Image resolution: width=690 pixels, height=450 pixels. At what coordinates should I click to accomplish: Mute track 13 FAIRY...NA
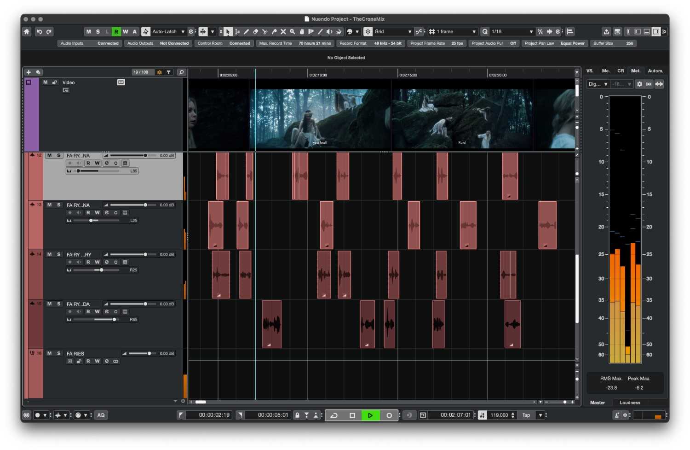tap(49, 205)
